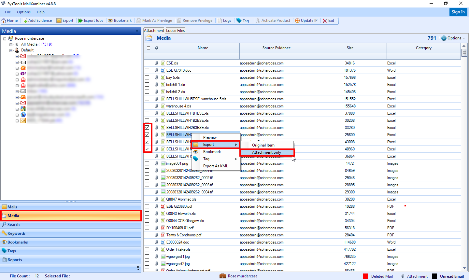Choose Export in the context menu

pyautogui.click(x=216, y=145)
